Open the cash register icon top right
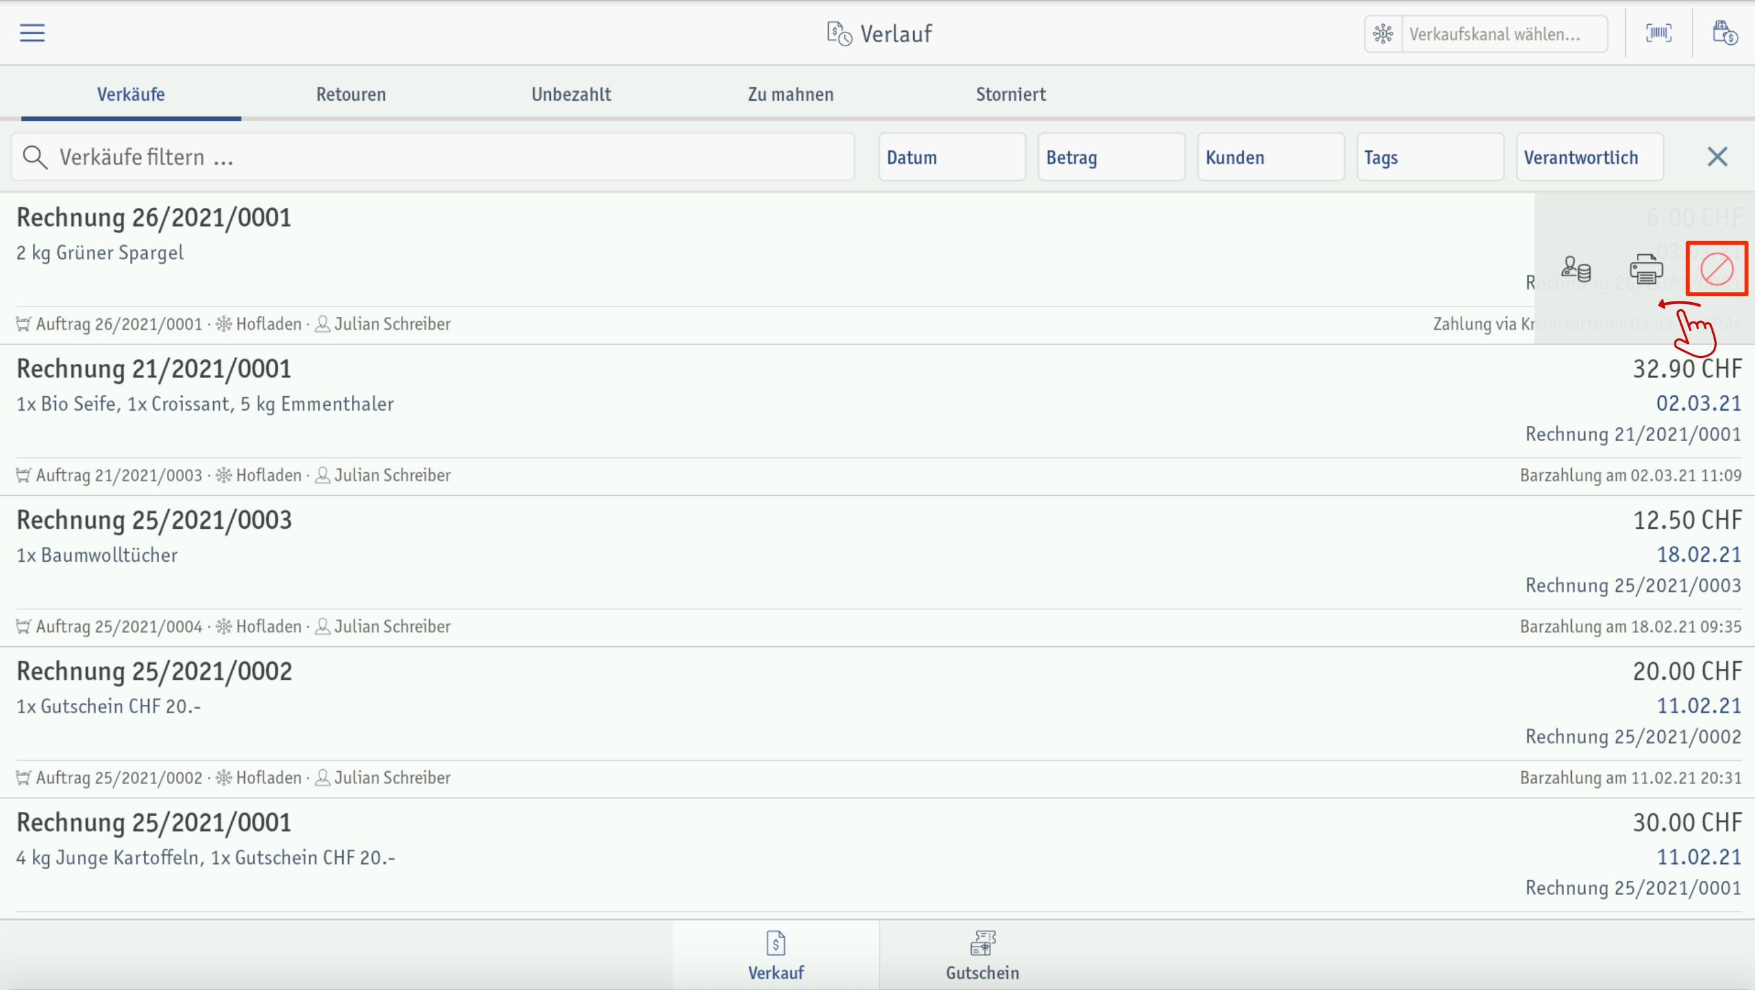 pos(1724,32)
